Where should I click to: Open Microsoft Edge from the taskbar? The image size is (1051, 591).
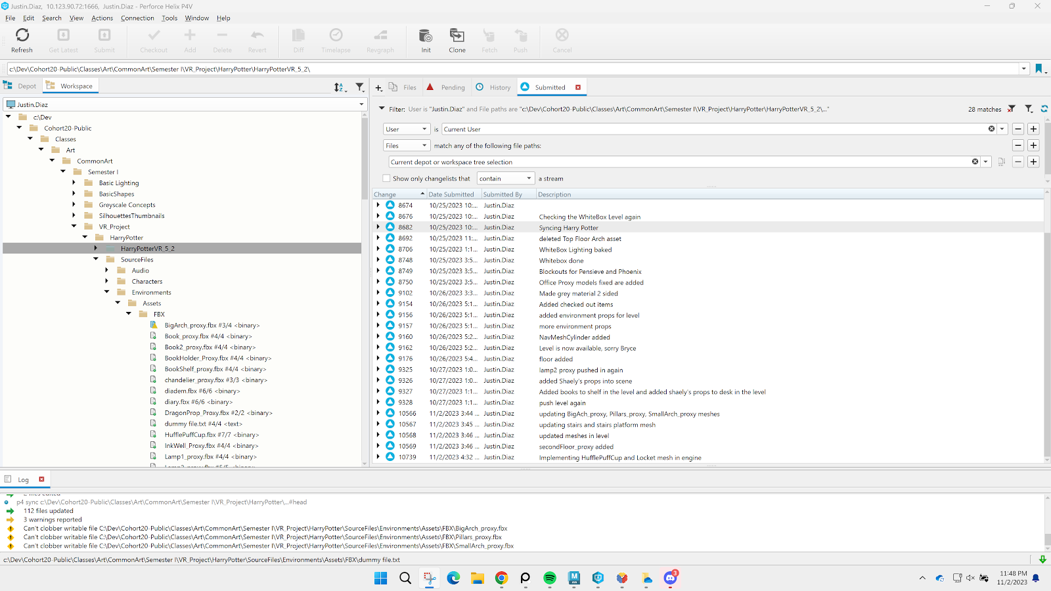[x=453, y=578]
